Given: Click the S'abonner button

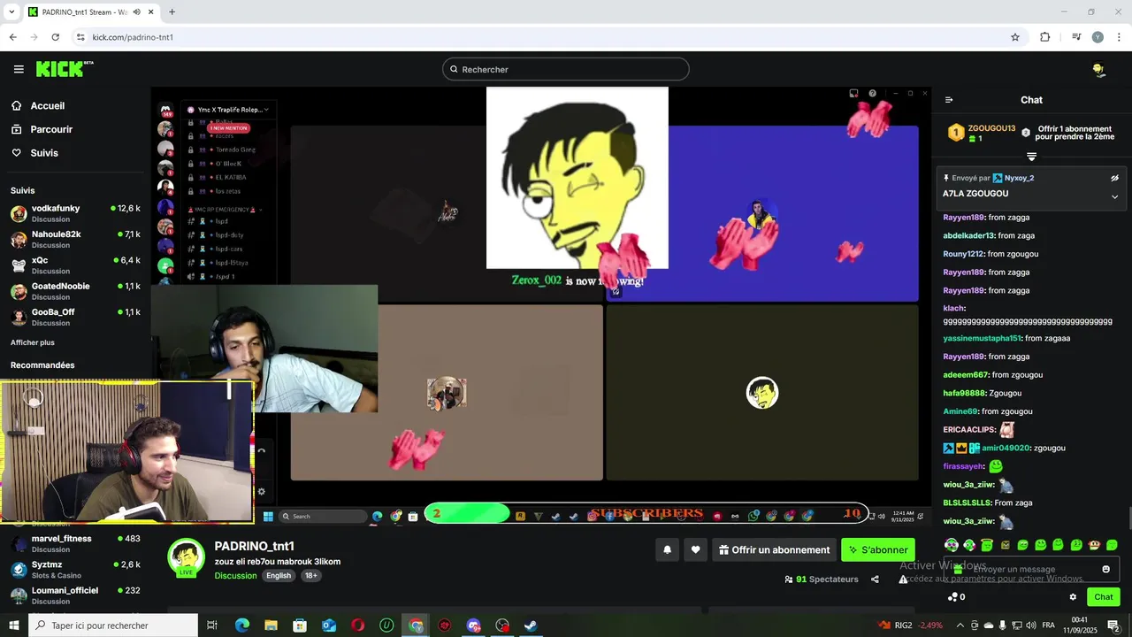Looking at the screenshot, I should coord(878,549).
